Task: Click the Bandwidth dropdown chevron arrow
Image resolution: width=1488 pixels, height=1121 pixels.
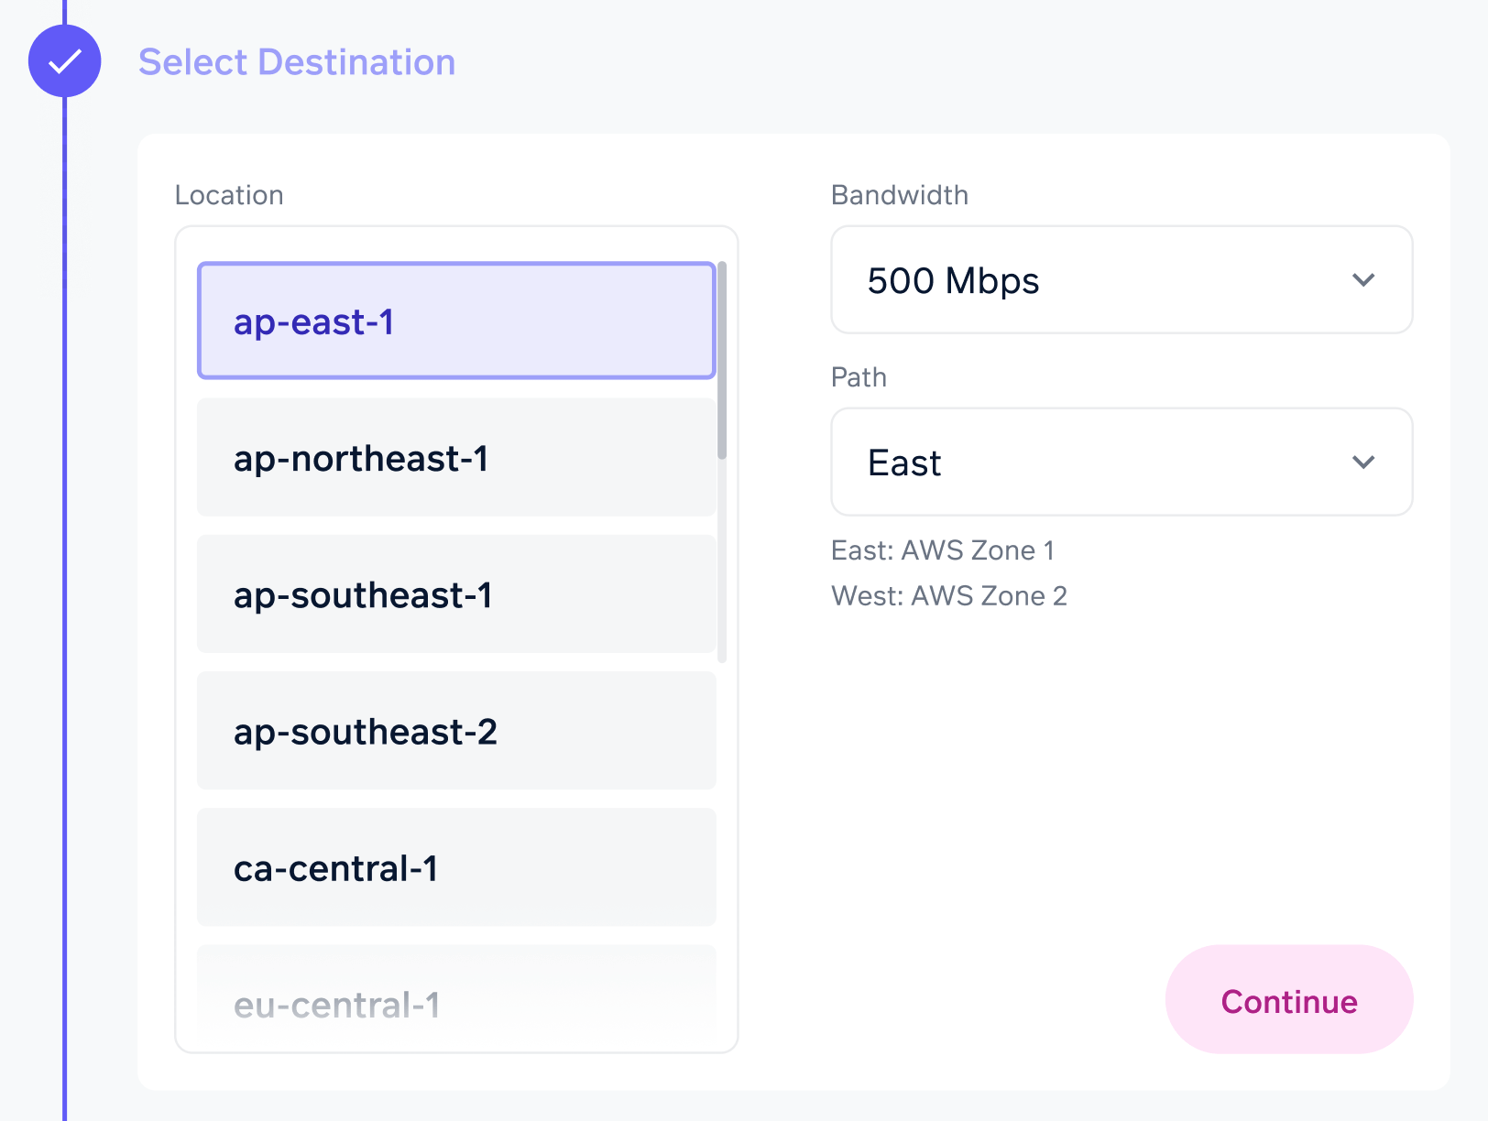Action: pos(1363,280)
